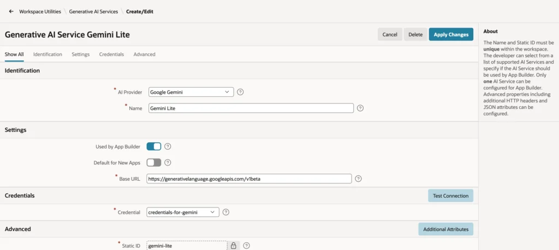Click the lock icon beside Static ID
This screenshot has width=559, height=250.
pos(234,246)
